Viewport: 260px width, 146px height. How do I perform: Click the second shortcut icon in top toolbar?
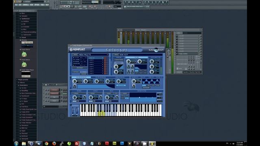(x=129, y=2)
